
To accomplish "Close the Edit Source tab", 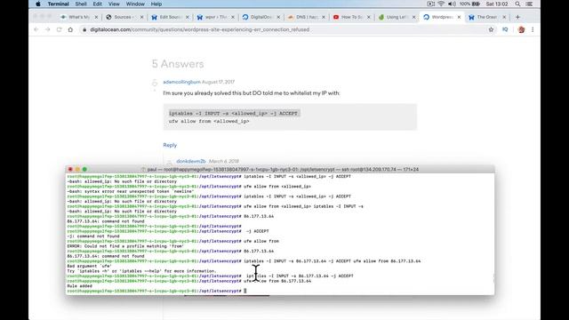I will click(x=188, y=17).
